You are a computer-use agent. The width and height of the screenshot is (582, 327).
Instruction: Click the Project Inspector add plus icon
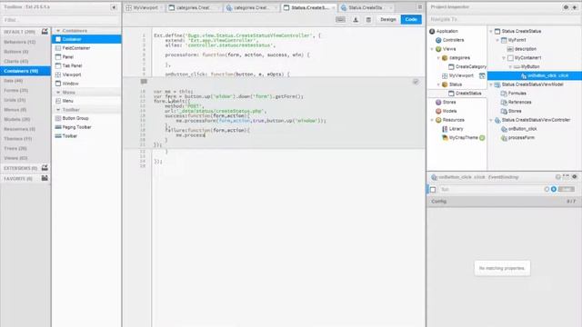pos(574,7)
